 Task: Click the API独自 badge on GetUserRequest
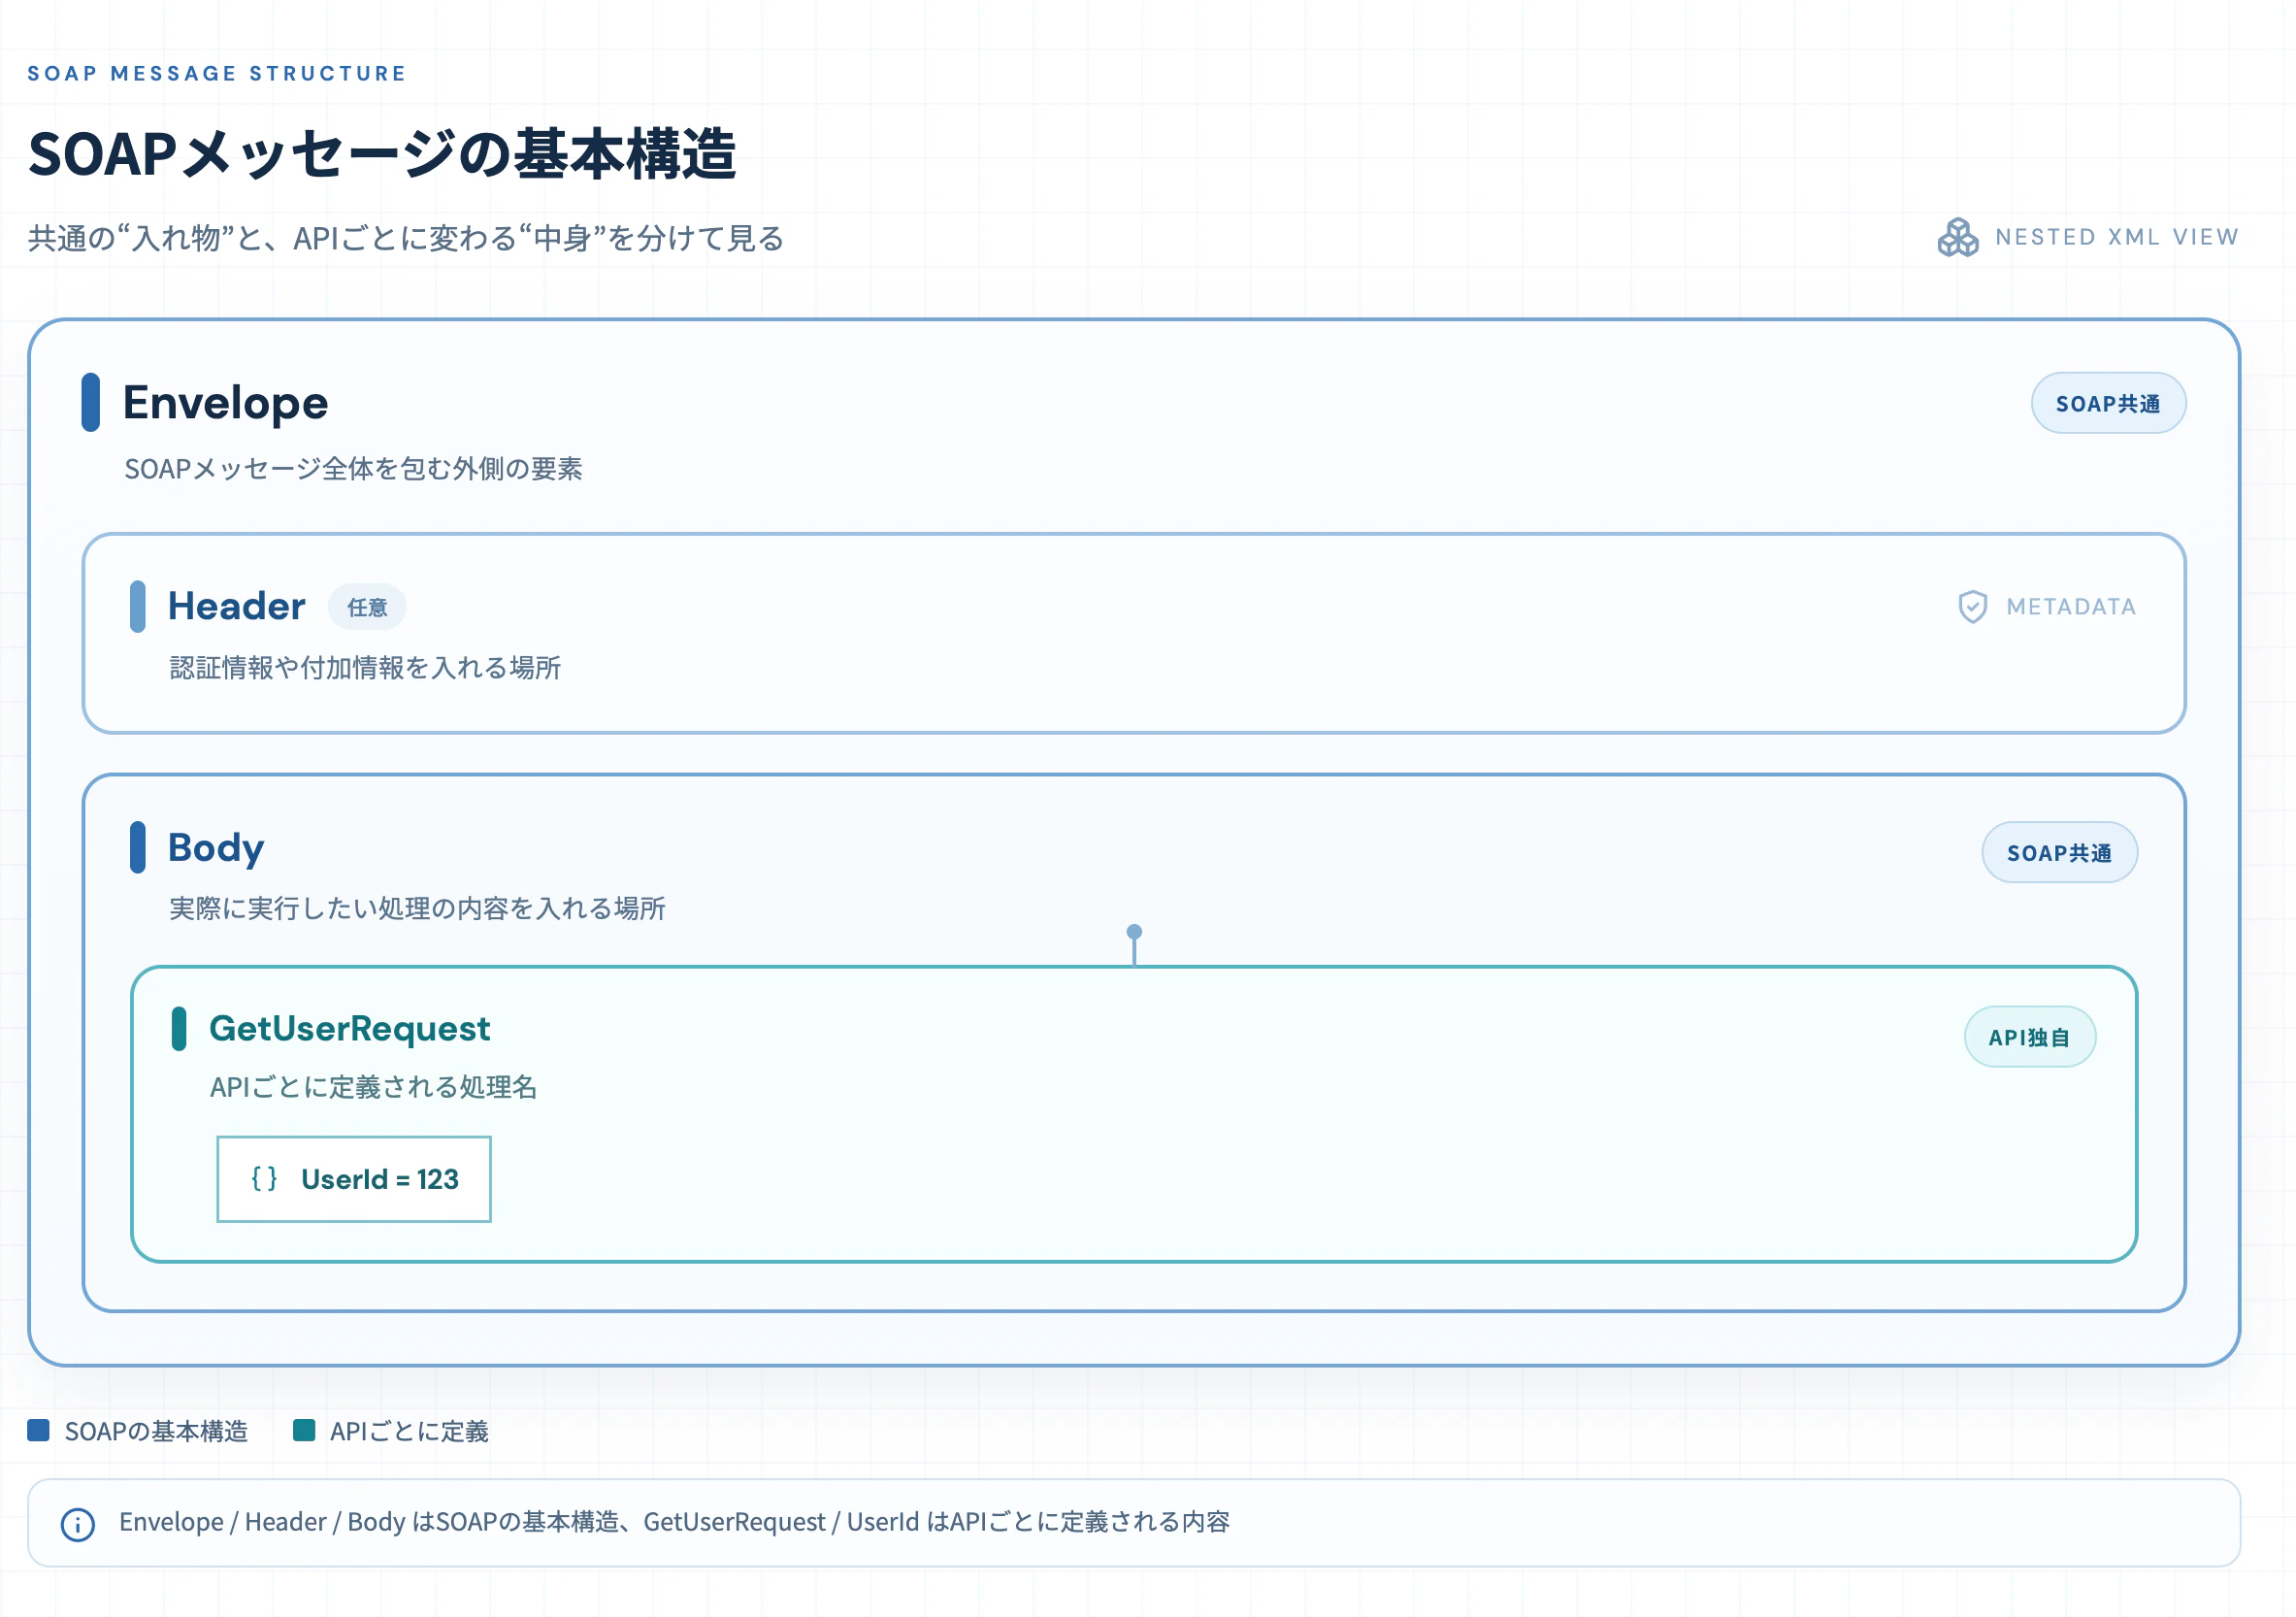coord(2029,1037)
